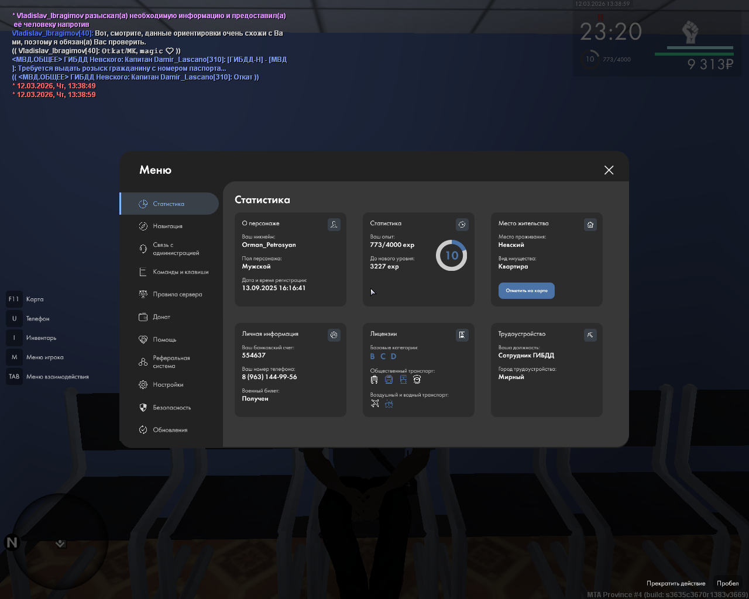Select Связь с администрацией in sidebar
The height and width of the screenshot is (599, 749).
pyautogui.click(x=176, y=249)
